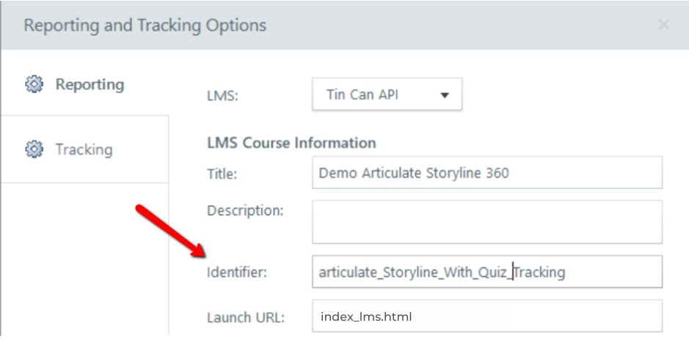The width and height of the screenshot is (689, 342).
Task: Close the Reporting and Tracking Options dialog
Action: (x=663, y=25)
